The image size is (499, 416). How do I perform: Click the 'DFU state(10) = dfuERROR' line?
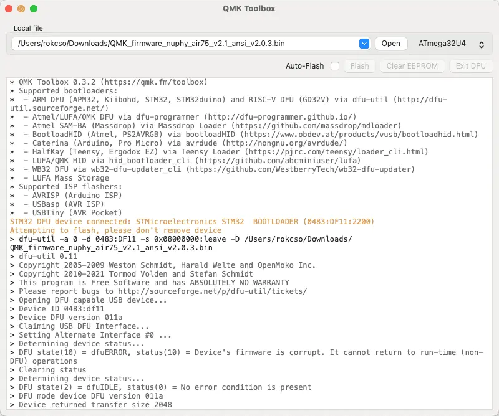click(246, 357)
